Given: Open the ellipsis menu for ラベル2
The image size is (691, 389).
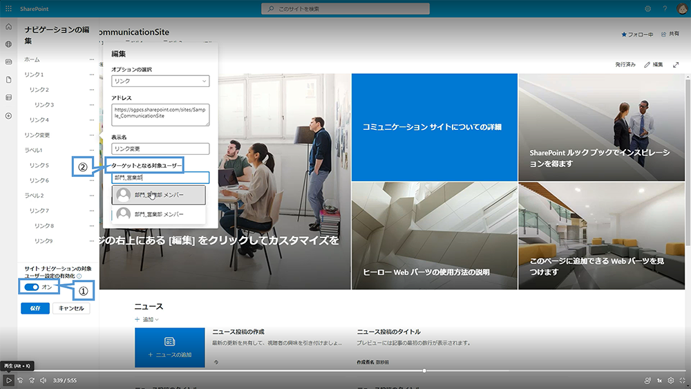Looking at the screenshot, I should [x=92, y=196].
